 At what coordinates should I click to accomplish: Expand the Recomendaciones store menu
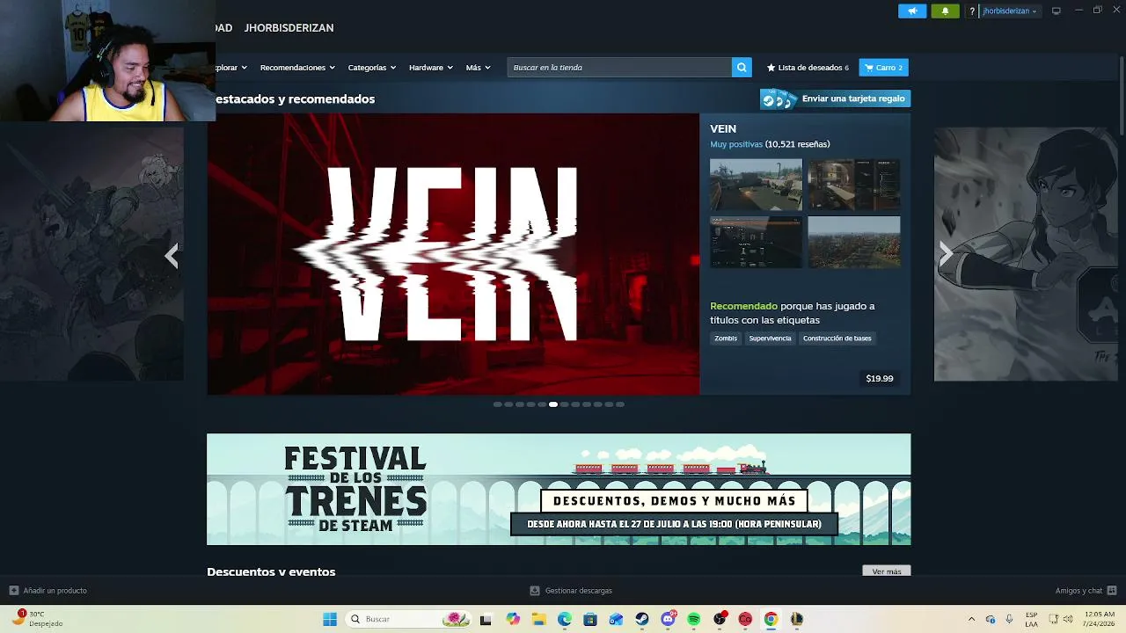[x=297, y=68]
